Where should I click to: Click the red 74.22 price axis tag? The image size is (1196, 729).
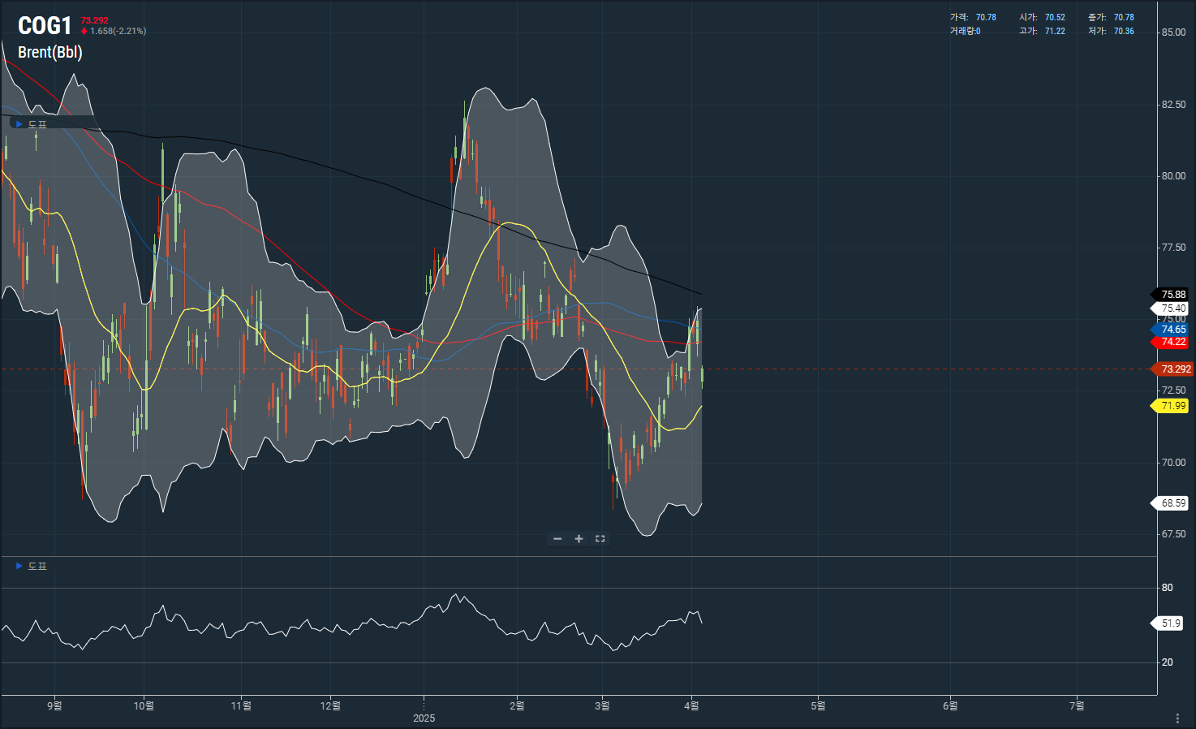[1172, 342]
